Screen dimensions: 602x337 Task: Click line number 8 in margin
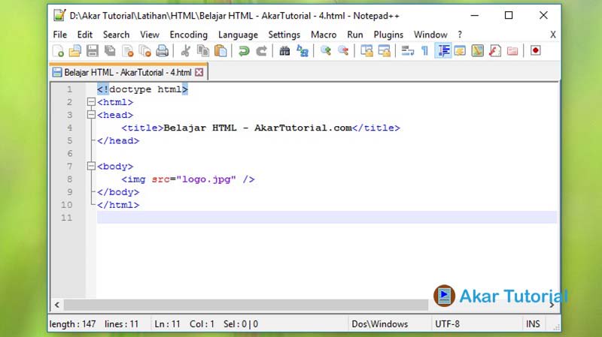click(69, 179)
